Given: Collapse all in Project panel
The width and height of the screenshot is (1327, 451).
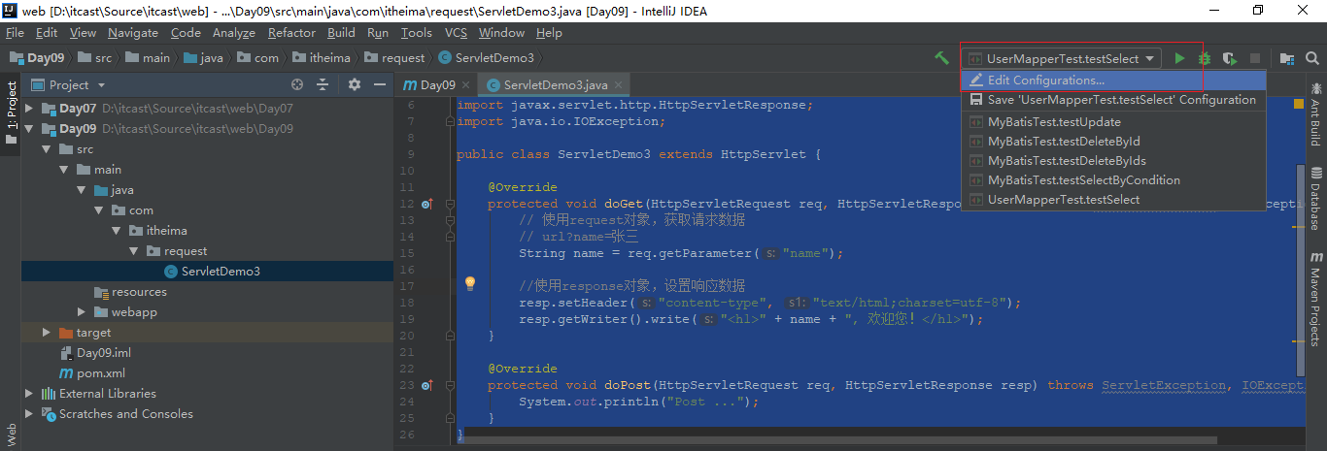Looking at the screenshot, I should (323, 85).
